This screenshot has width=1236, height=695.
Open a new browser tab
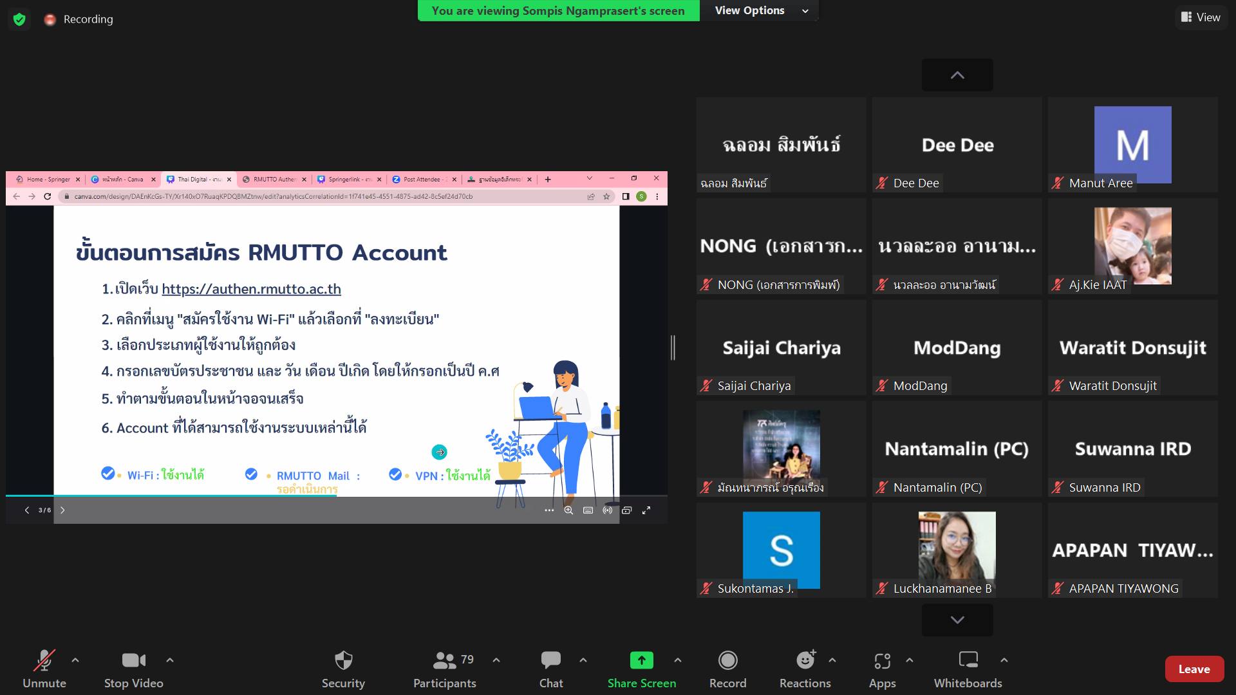[548, 180]
